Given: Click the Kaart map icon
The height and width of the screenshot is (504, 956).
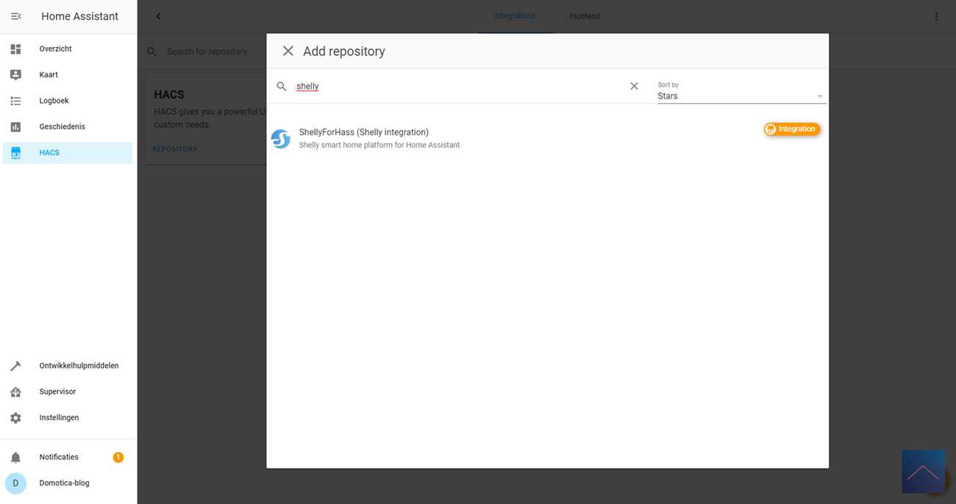Looking at the screenshot, I should tap(15, 74).
